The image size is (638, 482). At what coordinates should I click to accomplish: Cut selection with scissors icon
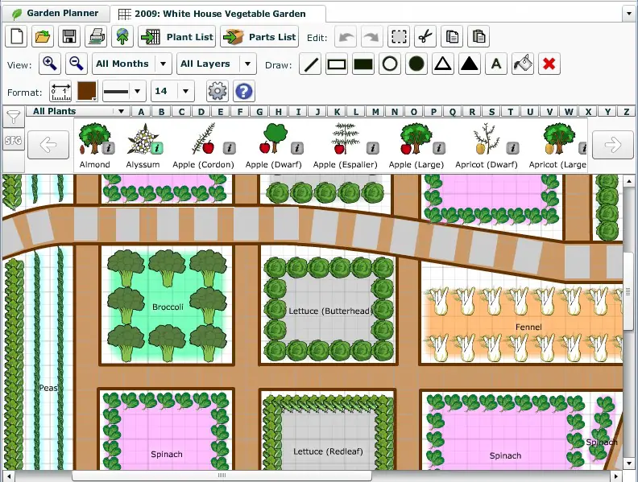point(425,37)
